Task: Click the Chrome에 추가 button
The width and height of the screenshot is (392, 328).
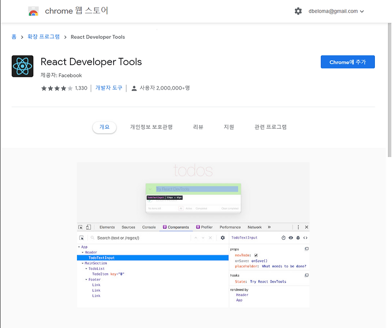Action: [x=347, y=62]
